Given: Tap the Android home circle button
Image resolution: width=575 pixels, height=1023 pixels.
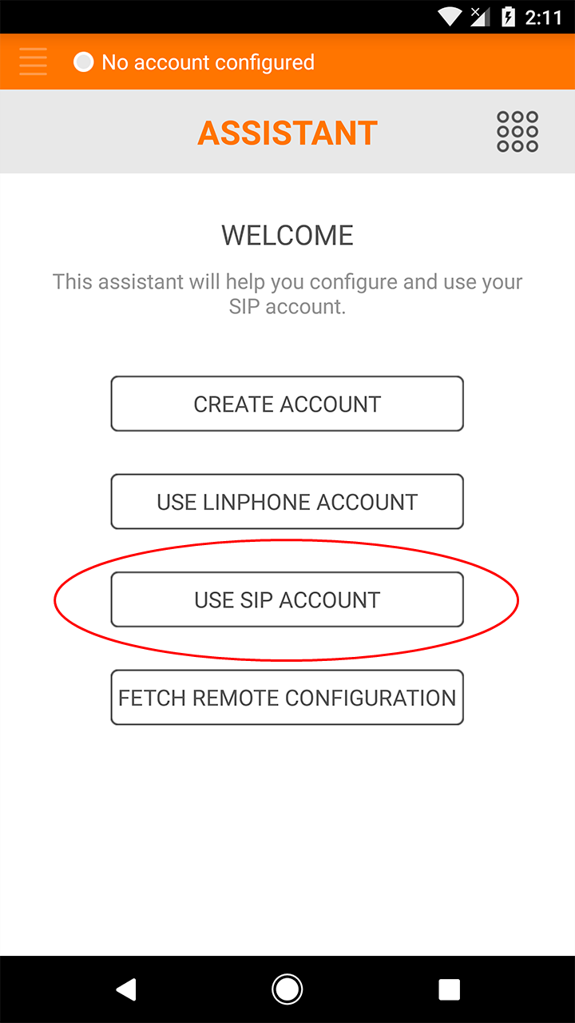Looking at the screenshot, I should [x=287, y=989].
